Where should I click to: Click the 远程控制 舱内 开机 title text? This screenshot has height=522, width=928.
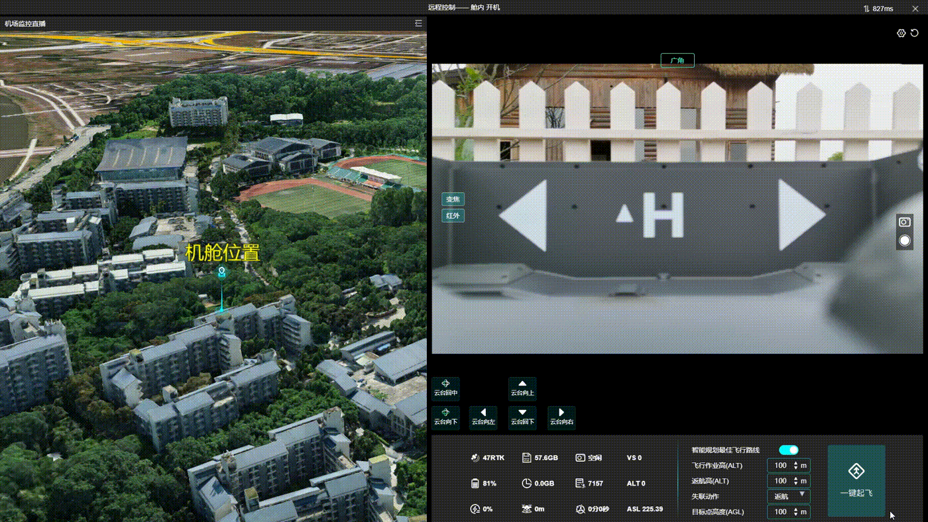coord(464,7)
